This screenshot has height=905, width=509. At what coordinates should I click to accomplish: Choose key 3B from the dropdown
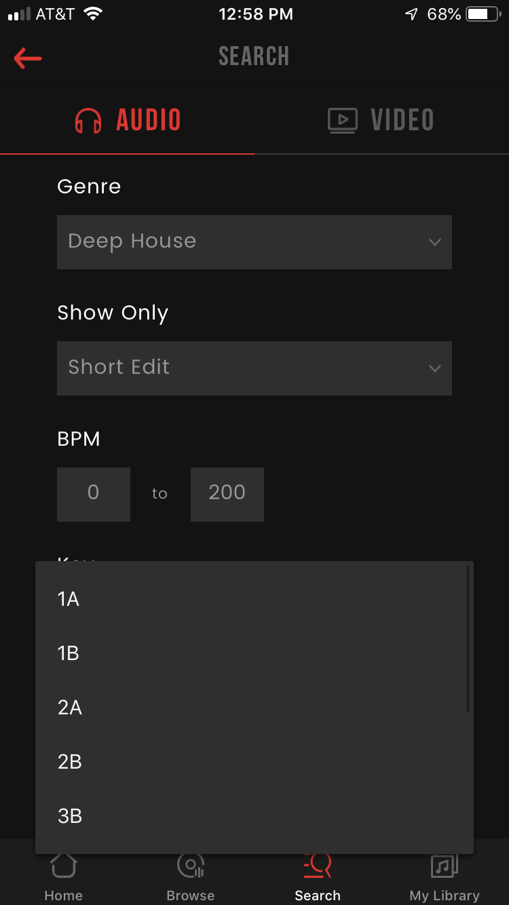pos(70,816)
